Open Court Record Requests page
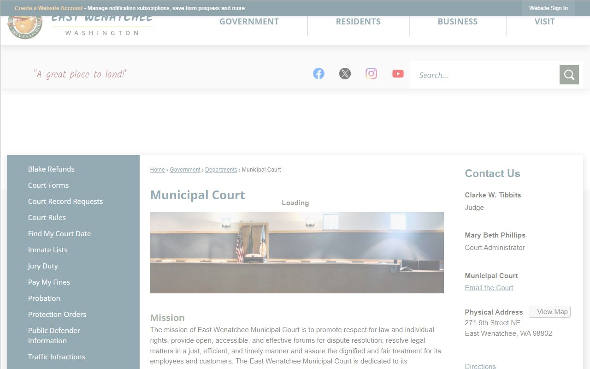 [65, 202]
